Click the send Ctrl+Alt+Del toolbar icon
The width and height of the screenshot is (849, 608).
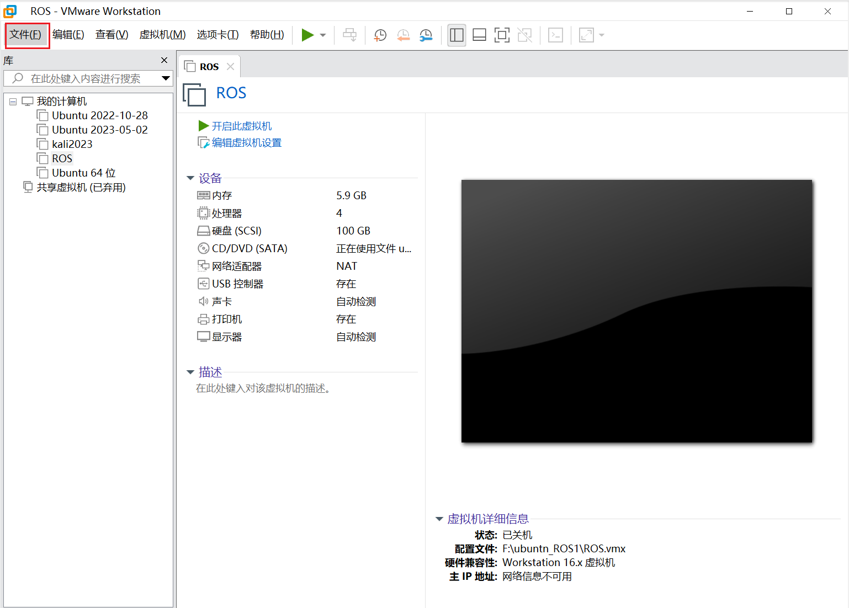(350, 35)
